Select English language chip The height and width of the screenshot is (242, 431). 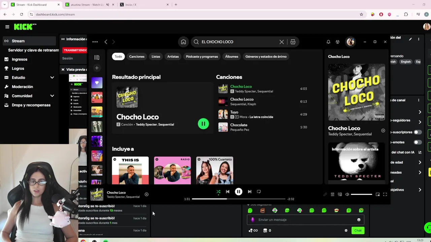406,62
